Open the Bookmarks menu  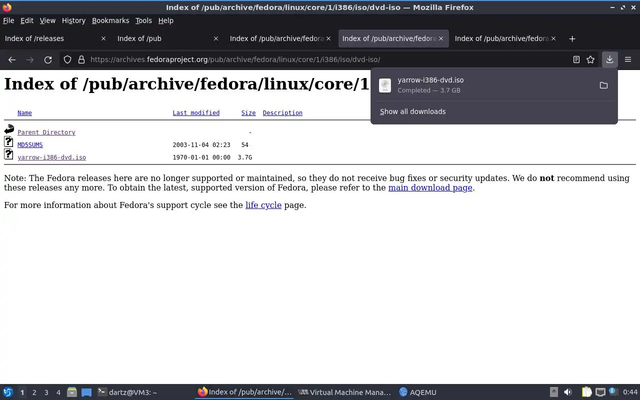110,20
